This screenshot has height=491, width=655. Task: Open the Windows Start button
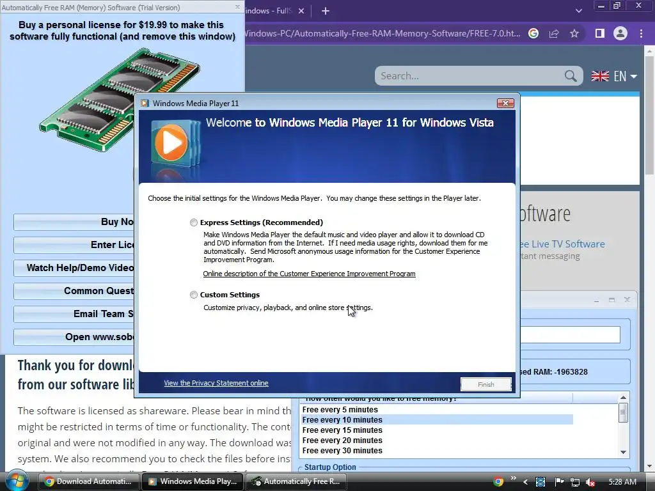[16, 480]
